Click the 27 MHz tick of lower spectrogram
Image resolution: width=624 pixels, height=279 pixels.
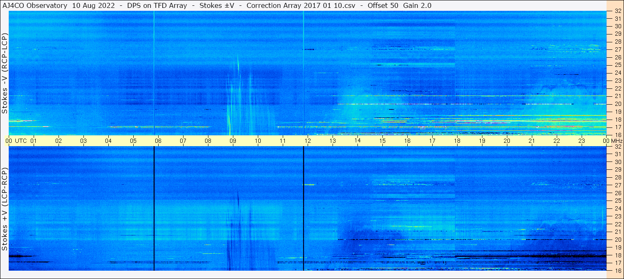[617, 185]
